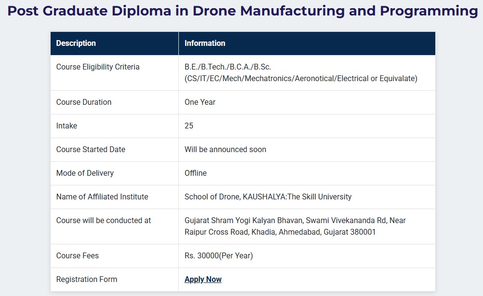Click the Rs. 30000(Per Year) fee value

point(219,255)
